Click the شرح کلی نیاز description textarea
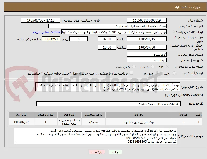The image size is (207, 159). tap(108, 87)
